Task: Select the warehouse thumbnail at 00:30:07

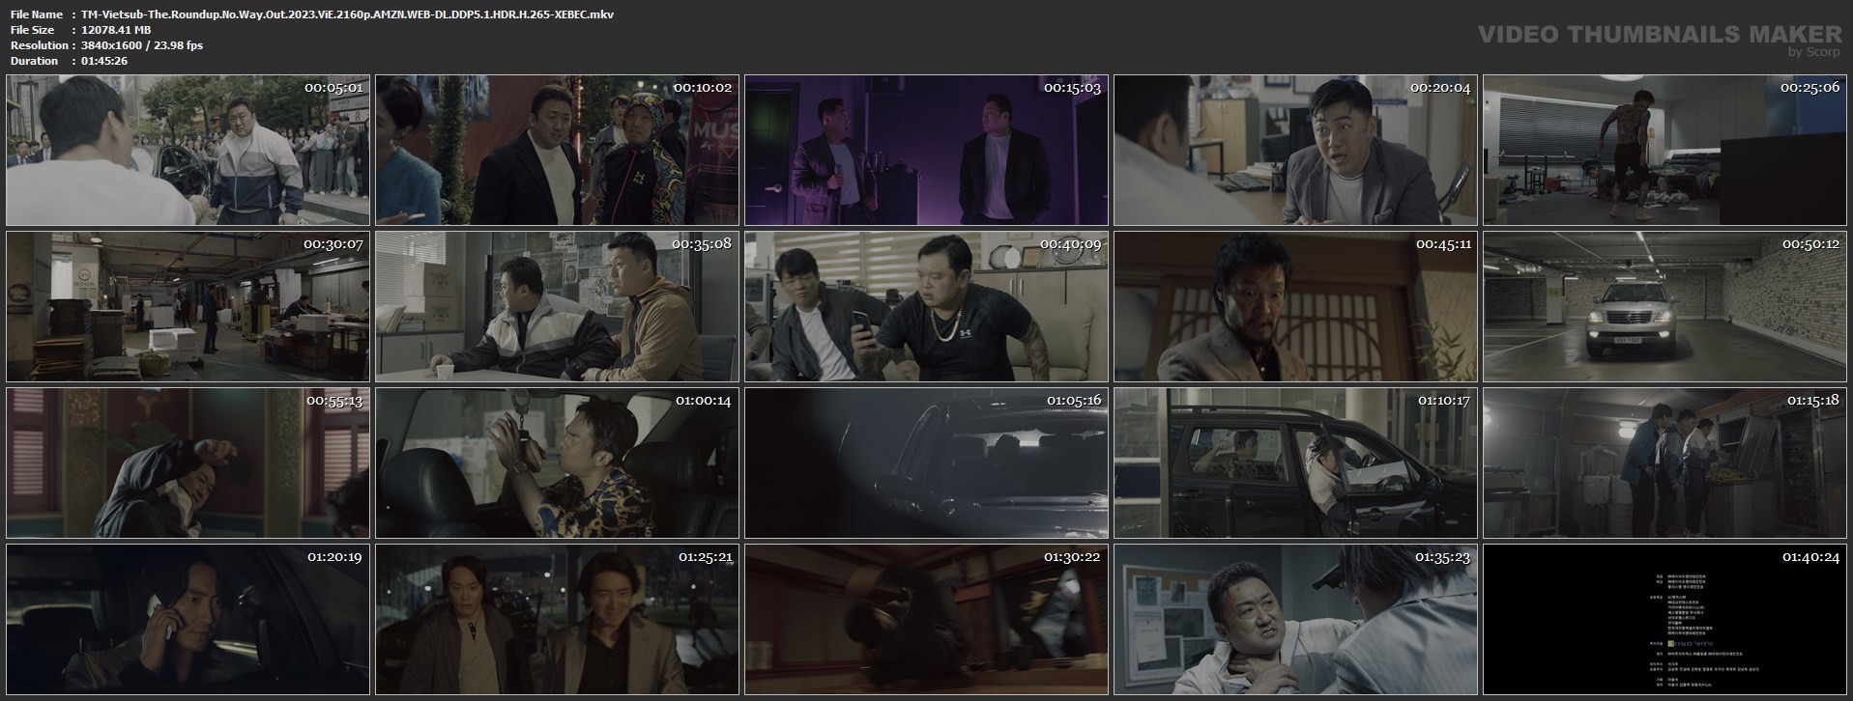Action: tap(188, 306)
